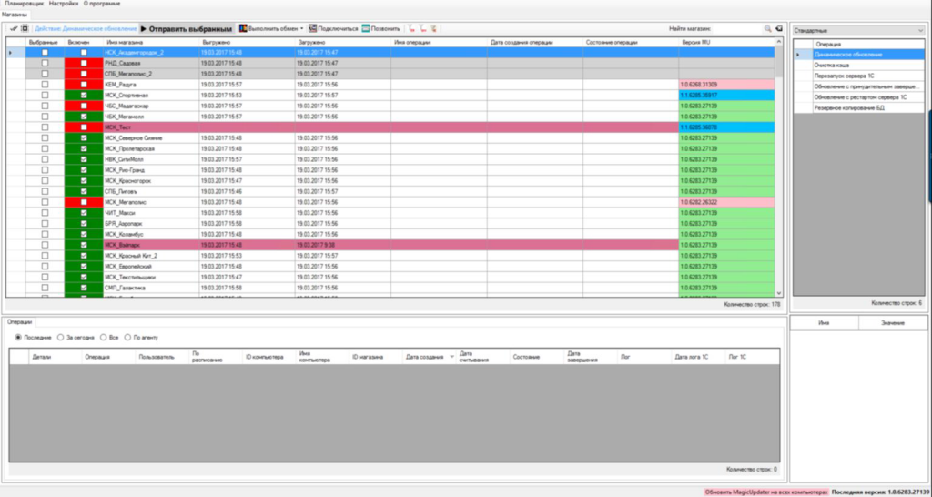Viewport: 932px width, 497px height.
Task: Click the Значение column header
Action: 893,322
